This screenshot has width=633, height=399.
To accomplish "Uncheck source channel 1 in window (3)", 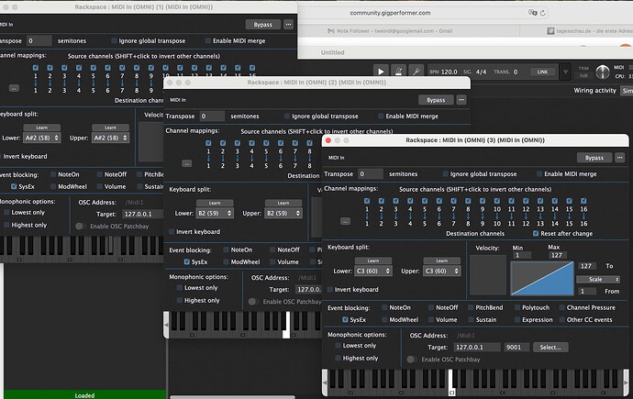I will coord(367,201).
